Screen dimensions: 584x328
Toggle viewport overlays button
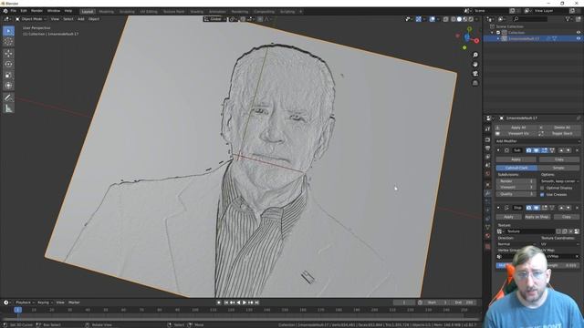tap(432, 19)
